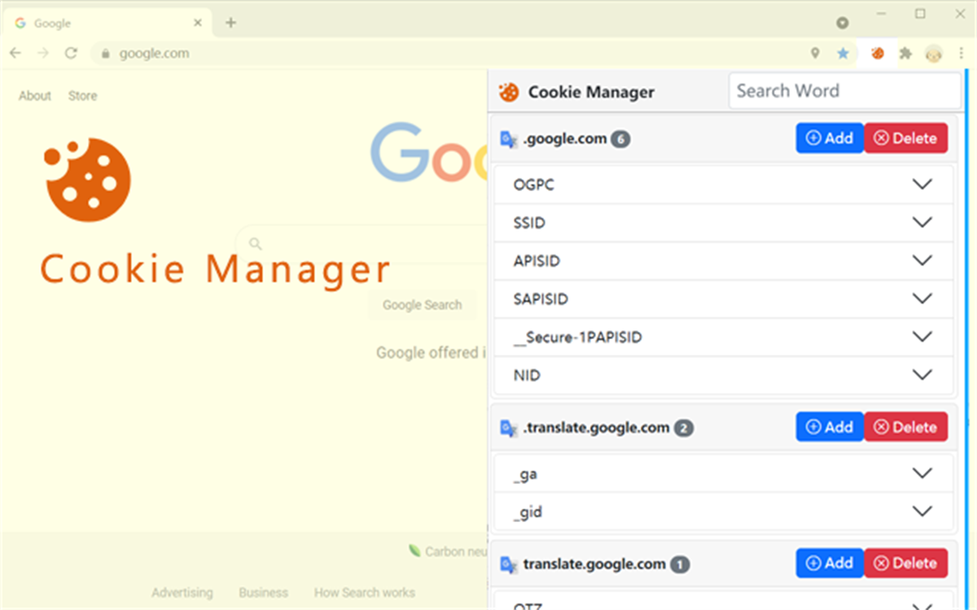Click the translate.google.com header text

pos(594,564)
